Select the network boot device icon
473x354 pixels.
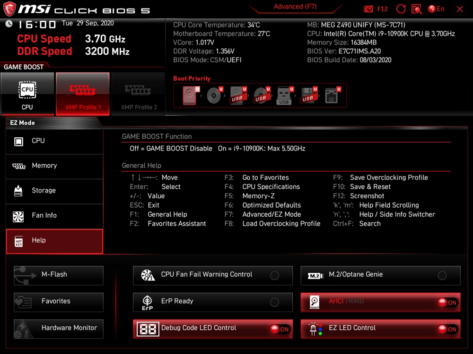point(333,95)
